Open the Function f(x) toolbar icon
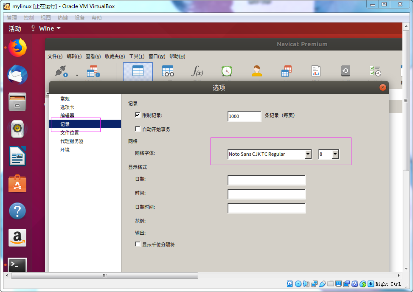Screen dimensions: 413x292 (x=197, y=71)
